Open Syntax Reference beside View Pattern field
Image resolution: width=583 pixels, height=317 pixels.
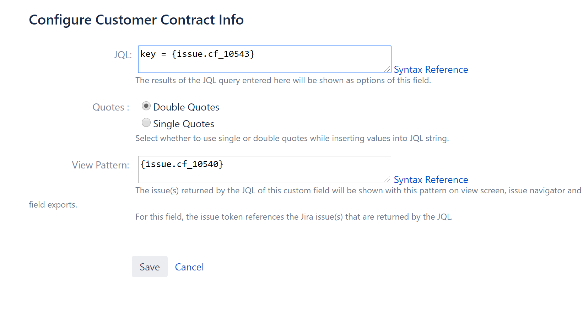pyautogui.click(x=431, y=179)
